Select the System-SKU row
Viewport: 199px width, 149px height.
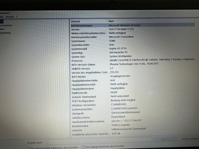[x=133, y=56]
